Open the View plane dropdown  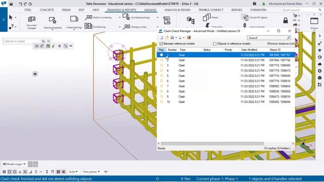click(x=91, y=172)
